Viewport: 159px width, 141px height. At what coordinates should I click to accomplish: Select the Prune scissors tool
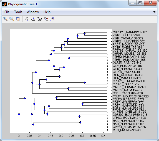click(x=52, y=19)
